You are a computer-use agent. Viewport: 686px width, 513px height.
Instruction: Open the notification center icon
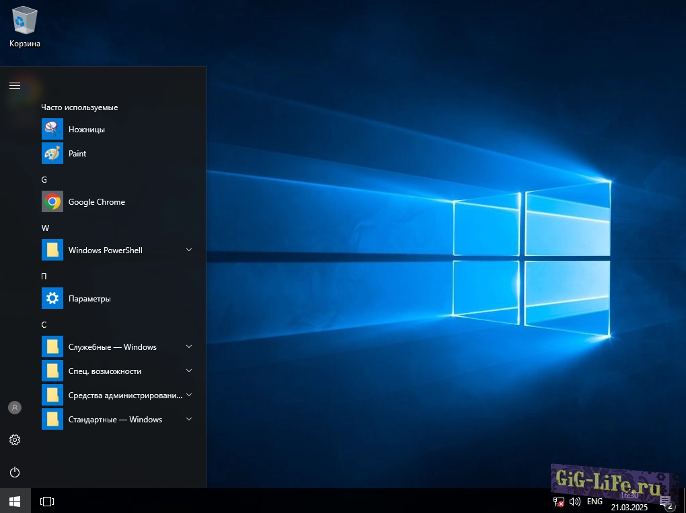pos(666,502)
